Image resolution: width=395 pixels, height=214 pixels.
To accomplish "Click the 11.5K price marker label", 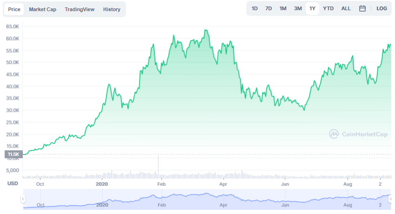I will [x=13, y=154].
